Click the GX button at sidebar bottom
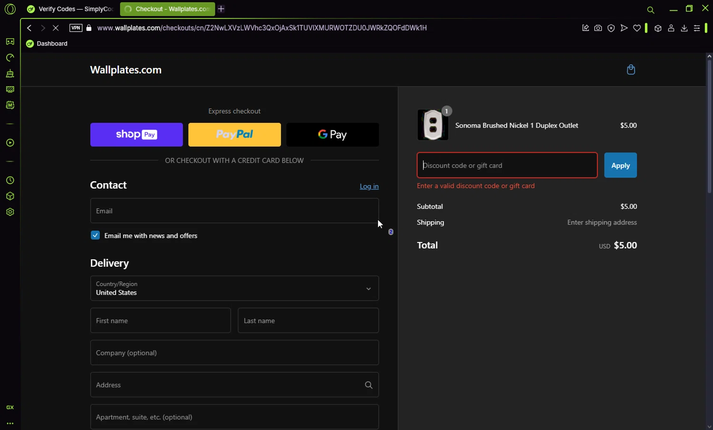This screenshot has height=430, width=713. tap(10, 407)
